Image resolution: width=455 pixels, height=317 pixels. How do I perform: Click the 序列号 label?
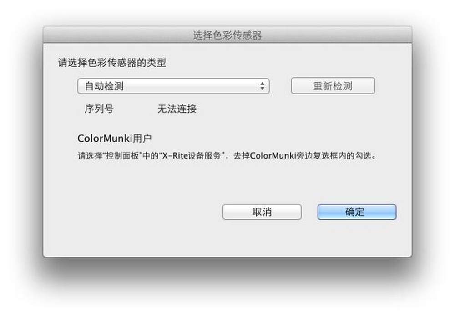click(x=99, y=109)
